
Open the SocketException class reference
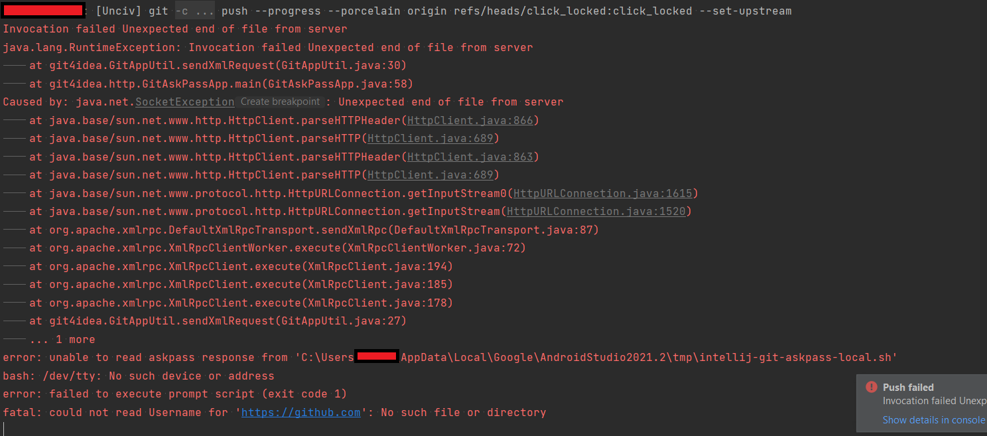(x=184, y=101)
